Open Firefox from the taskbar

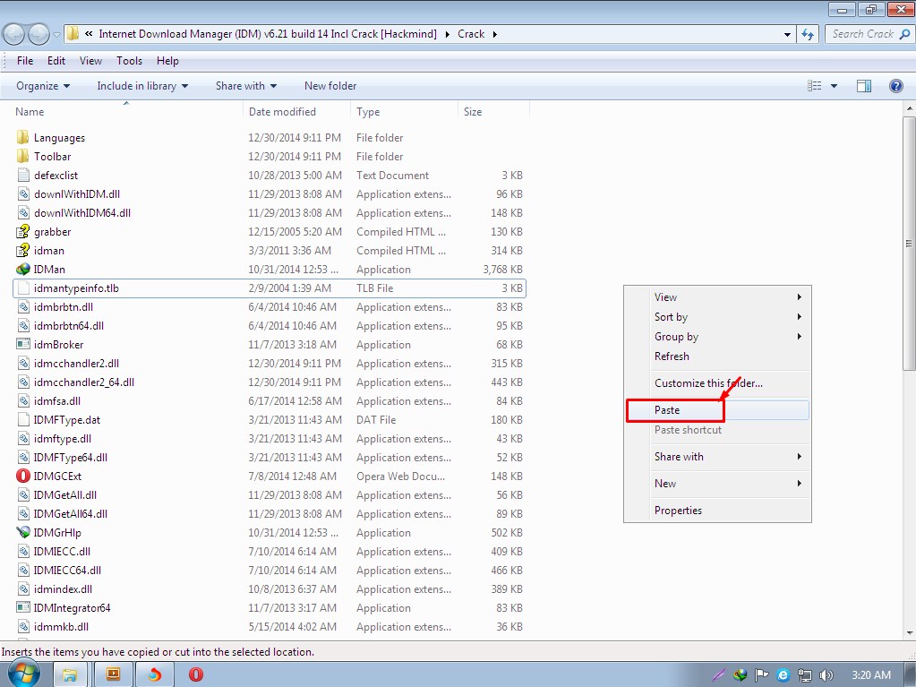154,674
